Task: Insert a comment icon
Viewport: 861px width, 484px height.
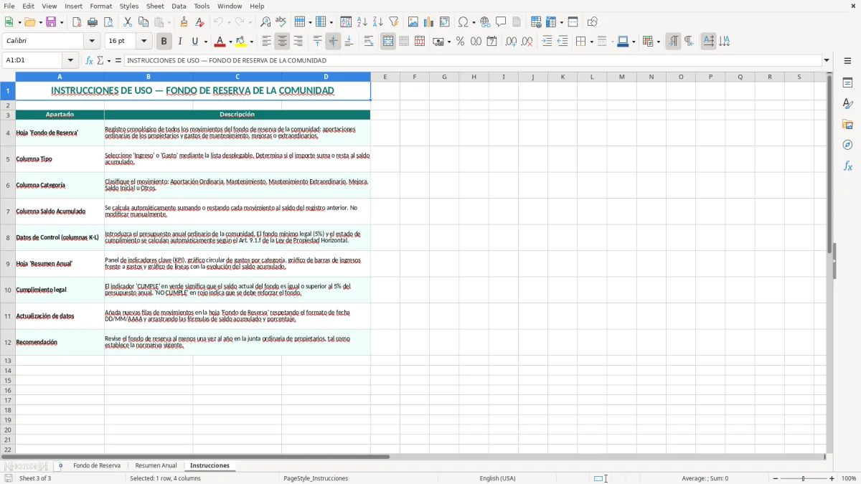Action: (x=501, y=22)
